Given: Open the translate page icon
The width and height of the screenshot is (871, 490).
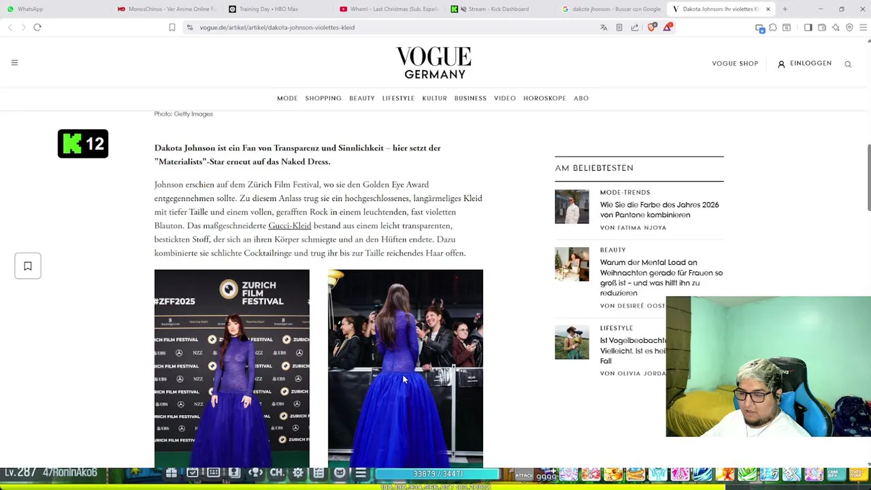Looking at the screenshot, I should click(x=604, y=27).
